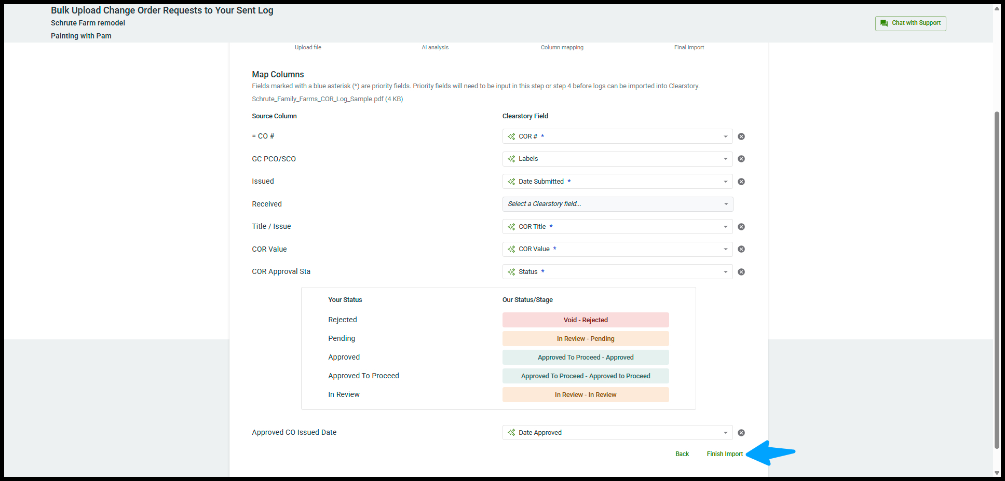The height and width of the screenshot is (481, 1005).
Task: Remove the Labels mapping with X icon
Action: (x=741, y=159)
